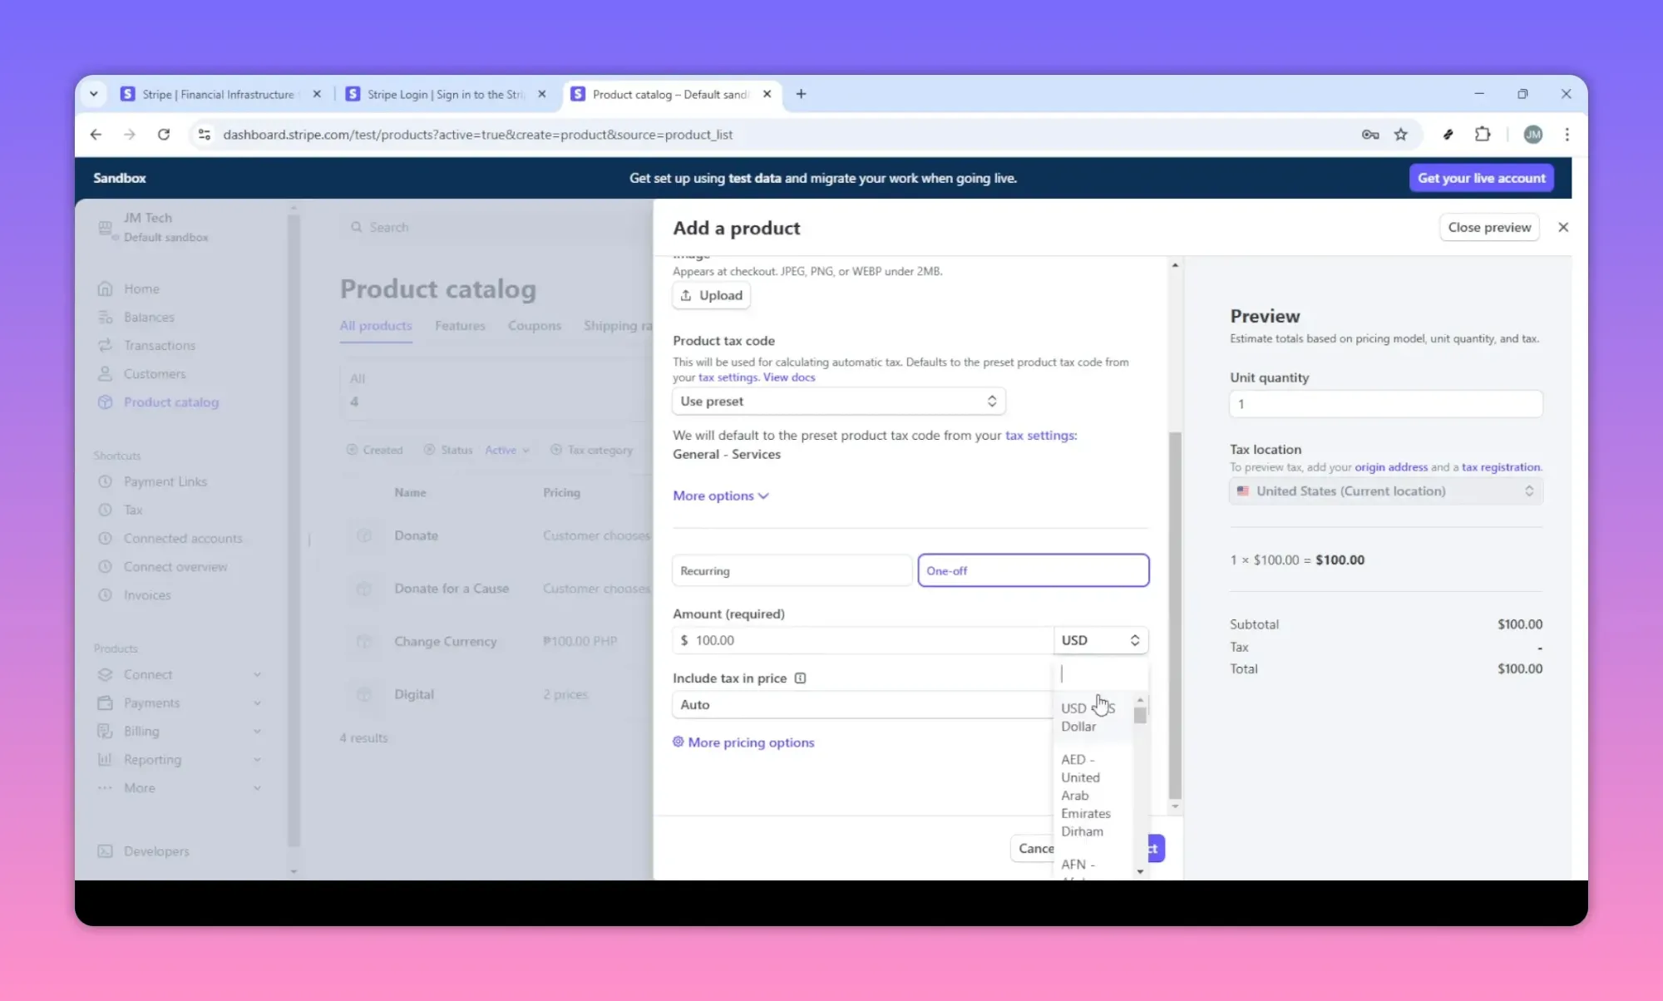Open the Features tab in Product catalog
This screenshot has height=1001, width=1663.
point(460,326)
